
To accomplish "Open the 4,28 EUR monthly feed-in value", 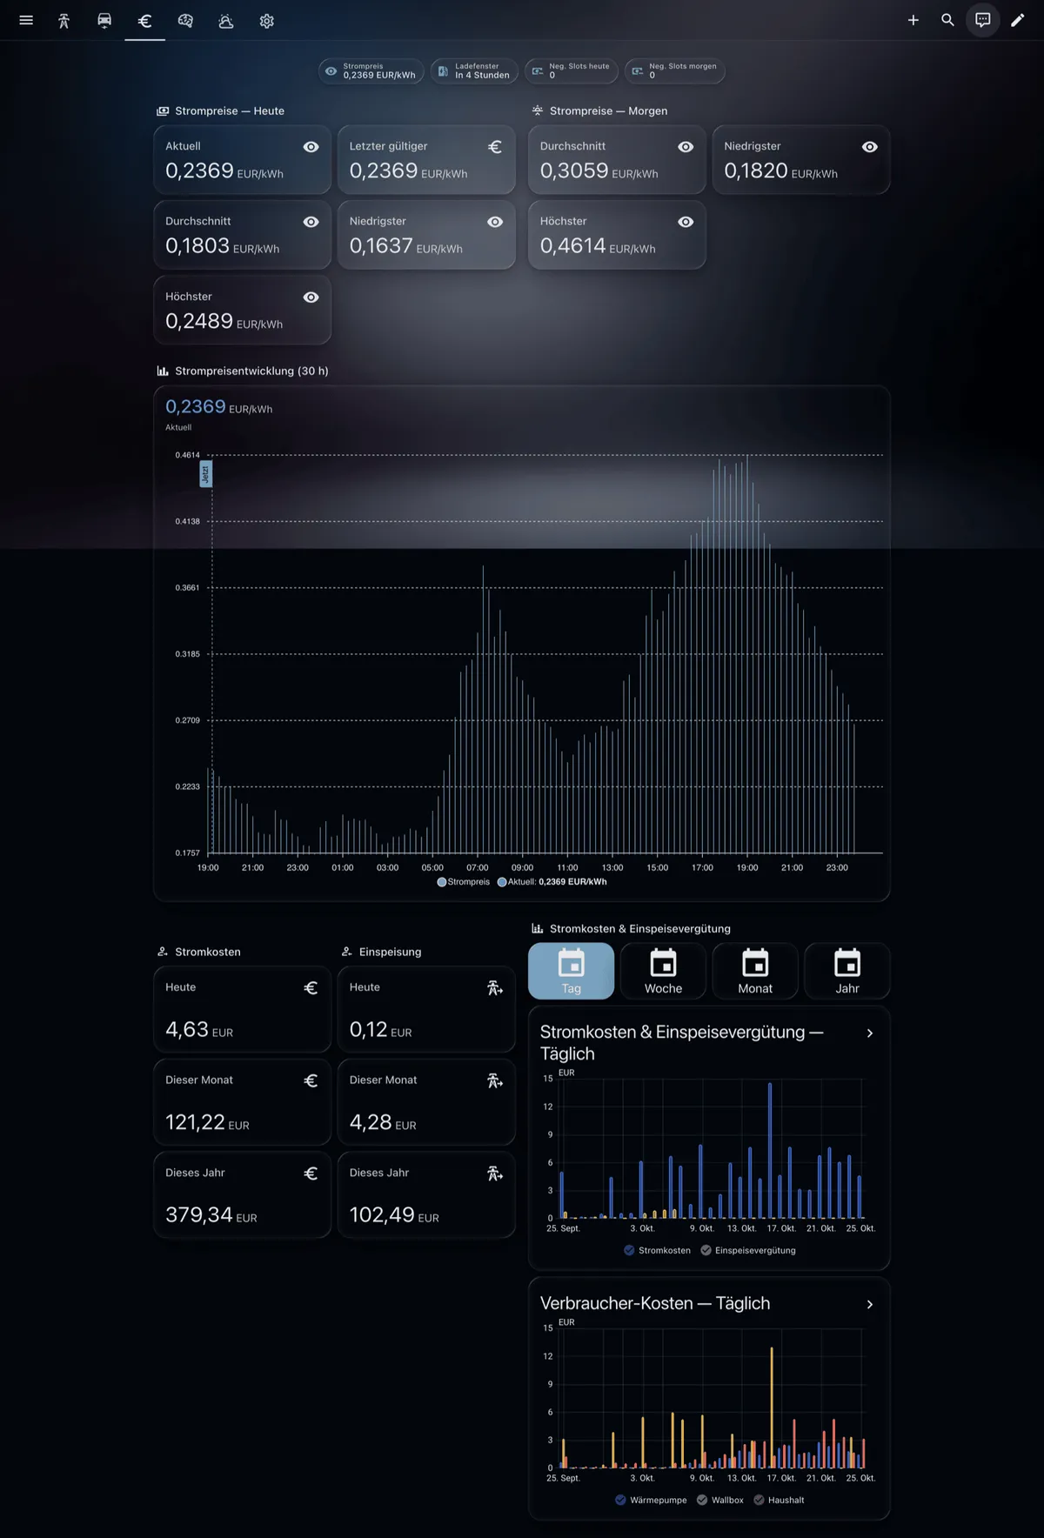I will (x=383, y=1123).
